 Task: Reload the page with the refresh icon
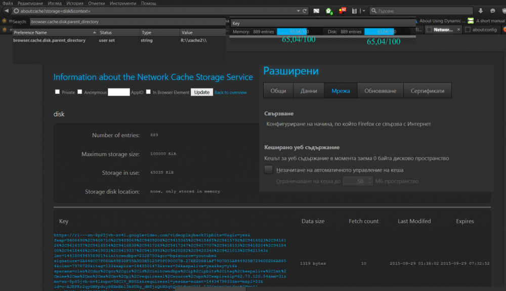[x=304, y=11]
